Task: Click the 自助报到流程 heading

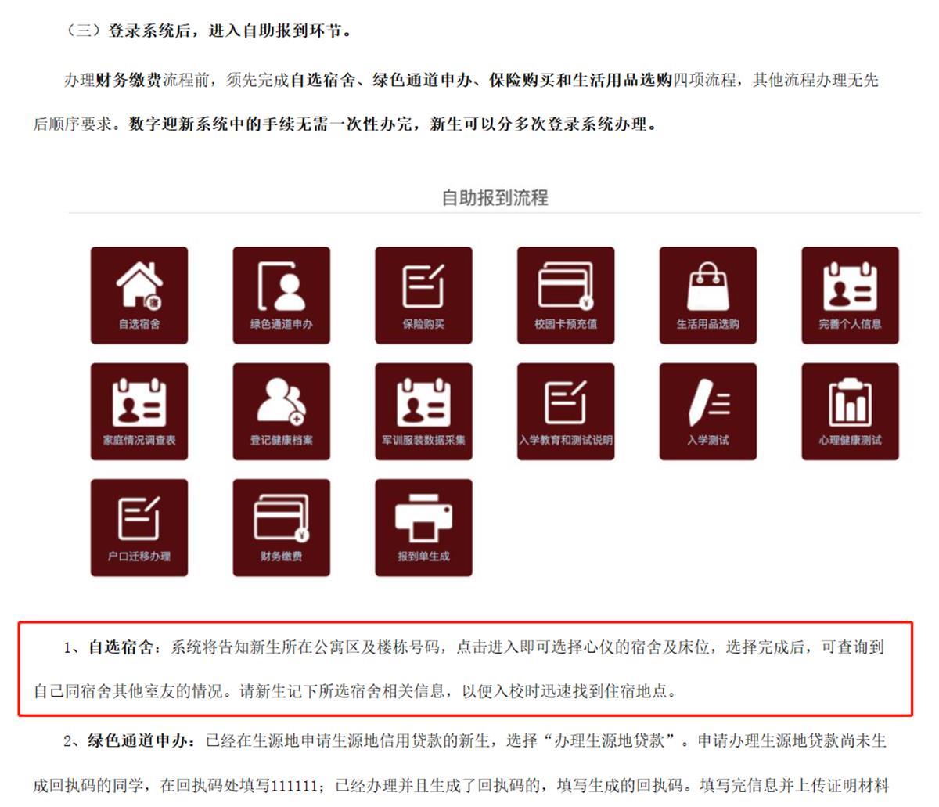Action: [x=495, y=197]
